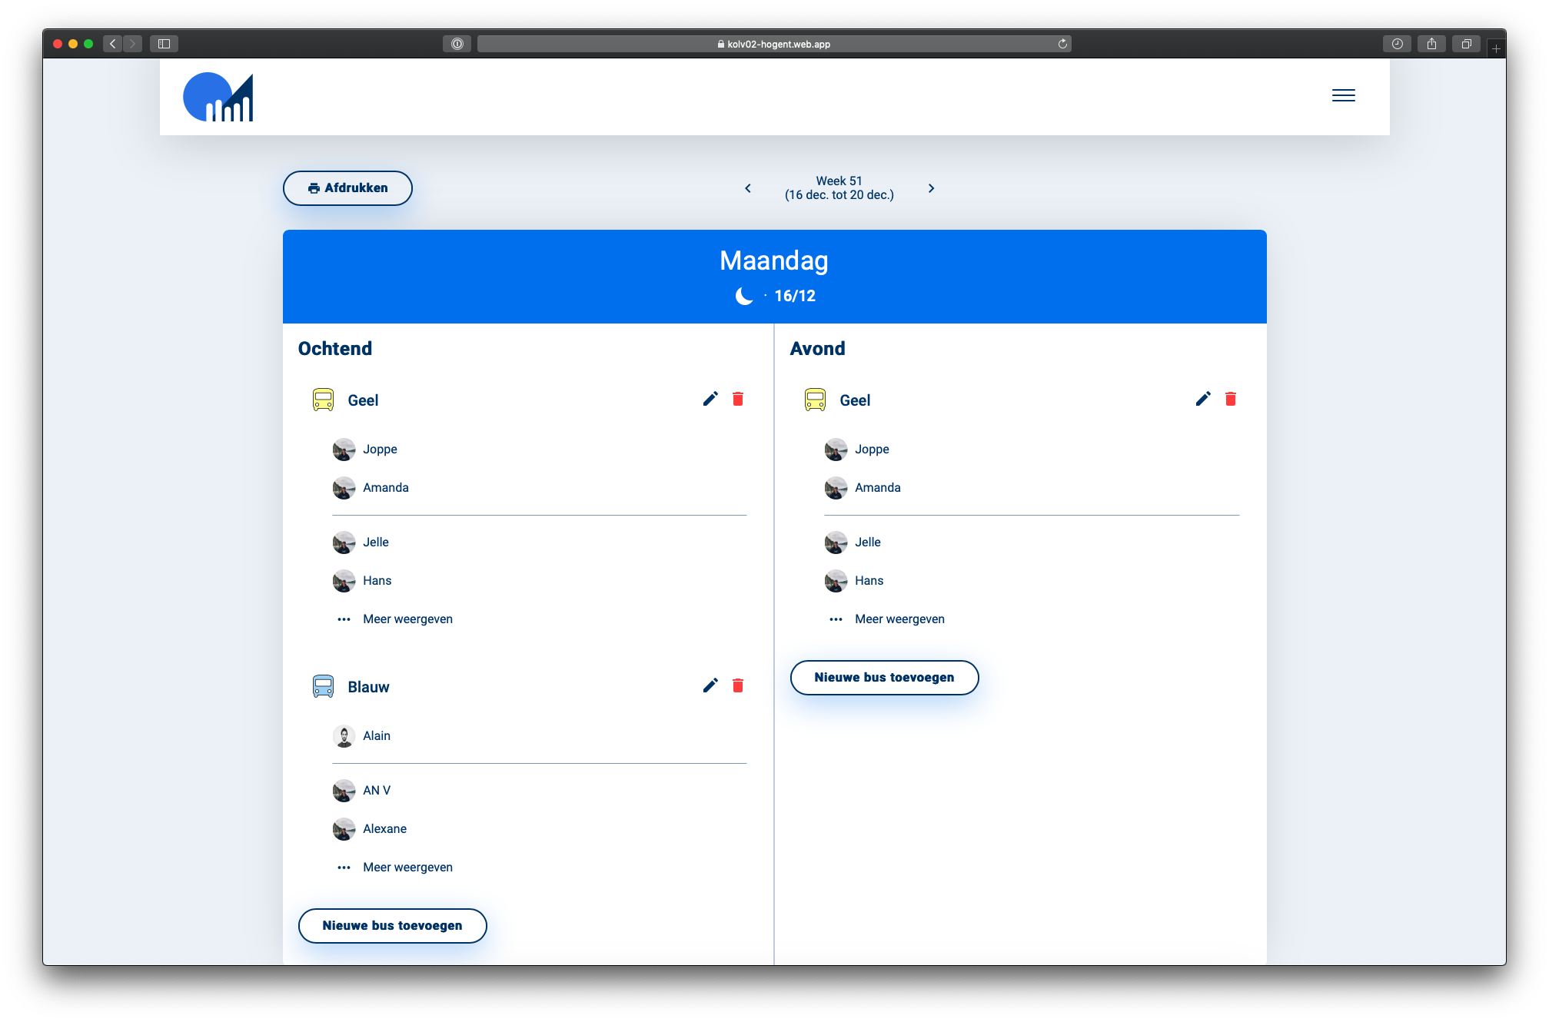
Task: Expand Meer weergeven under morning Geel
Action: (x=407, y=619)
